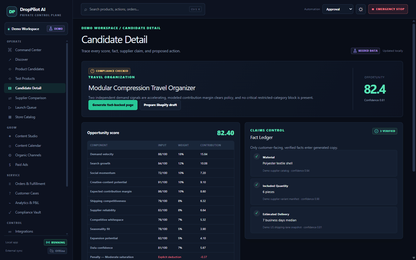Image resolution: width=416 pixels, height=260 pixels.
Task: Click the Emergency Stop button
Action: pyautogui.click(x=388, y=9)
